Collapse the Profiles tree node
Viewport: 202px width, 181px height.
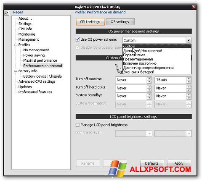16,45
